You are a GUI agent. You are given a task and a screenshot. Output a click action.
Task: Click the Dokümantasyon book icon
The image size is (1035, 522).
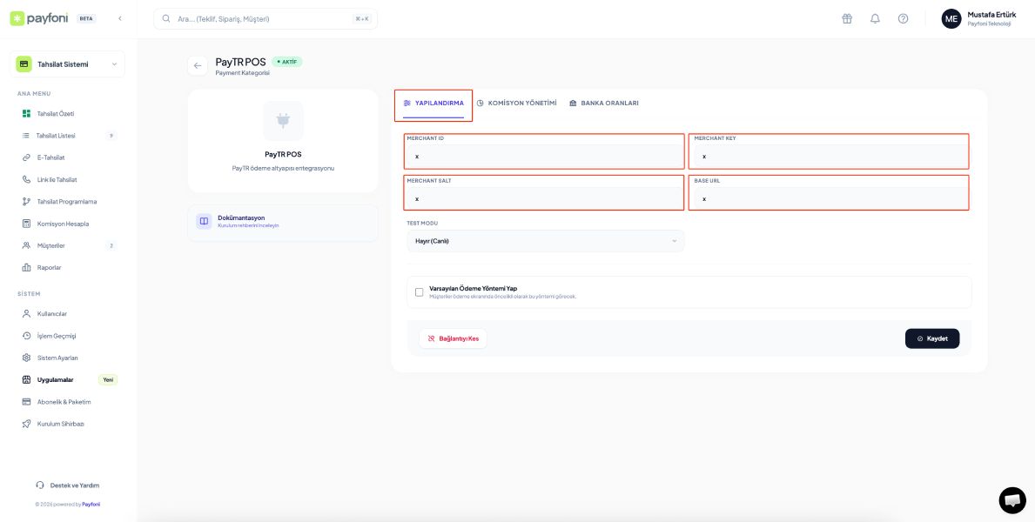204,222
